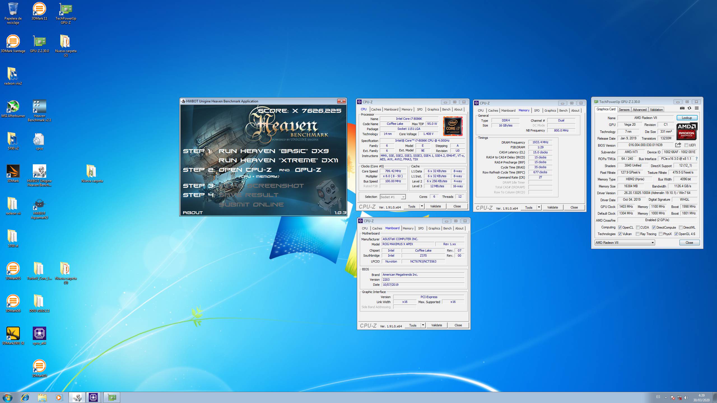Click the Bus Interface question mark icon

pos(697,159)
